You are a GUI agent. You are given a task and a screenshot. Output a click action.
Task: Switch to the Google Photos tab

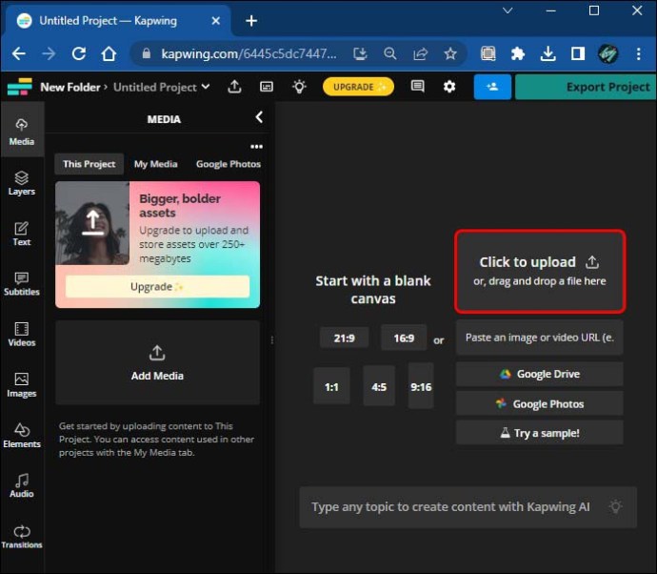click(x=228, y=164)
